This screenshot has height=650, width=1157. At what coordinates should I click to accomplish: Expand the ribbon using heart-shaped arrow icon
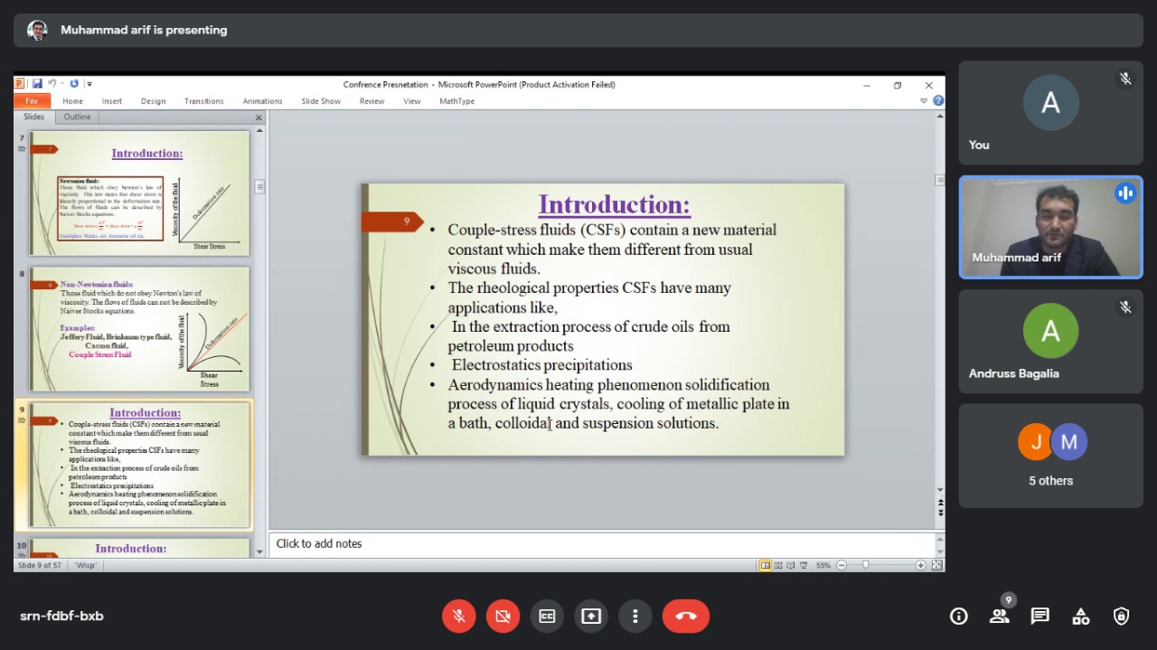pyautogui.click(x=924, y=101)
